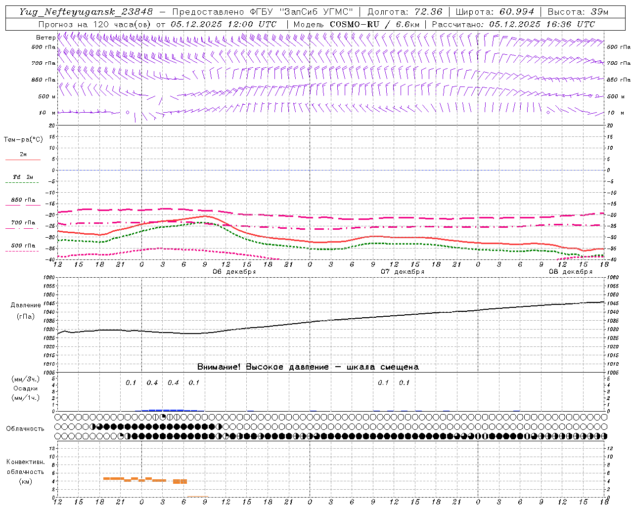Click the Широта: 60.994 header field

(x=495, y=12)
